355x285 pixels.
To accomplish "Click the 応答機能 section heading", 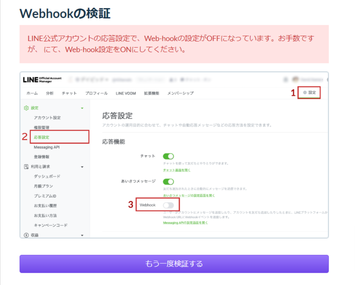I will coord(114,141).
